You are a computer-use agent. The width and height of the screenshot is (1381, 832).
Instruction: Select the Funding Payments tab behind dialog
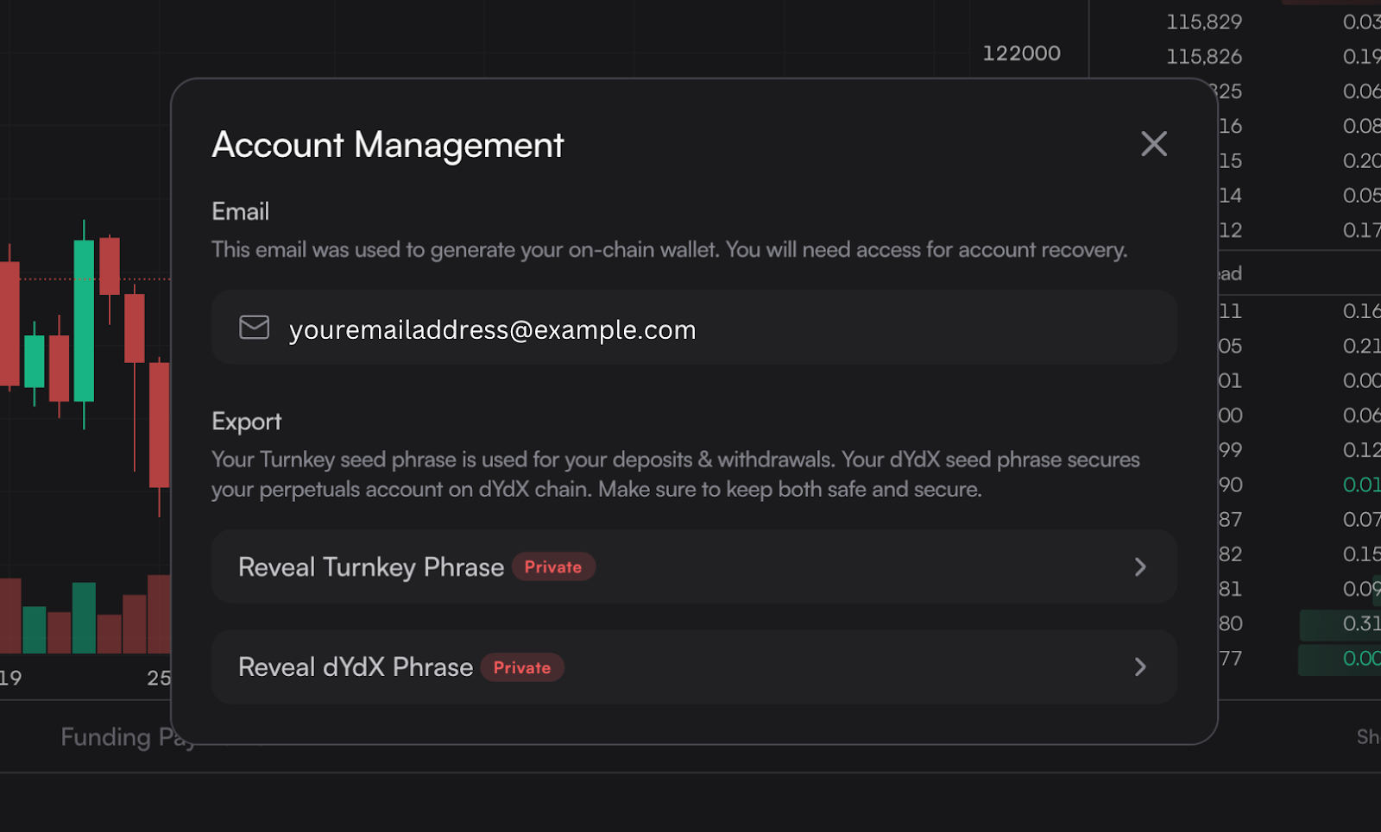128,737
